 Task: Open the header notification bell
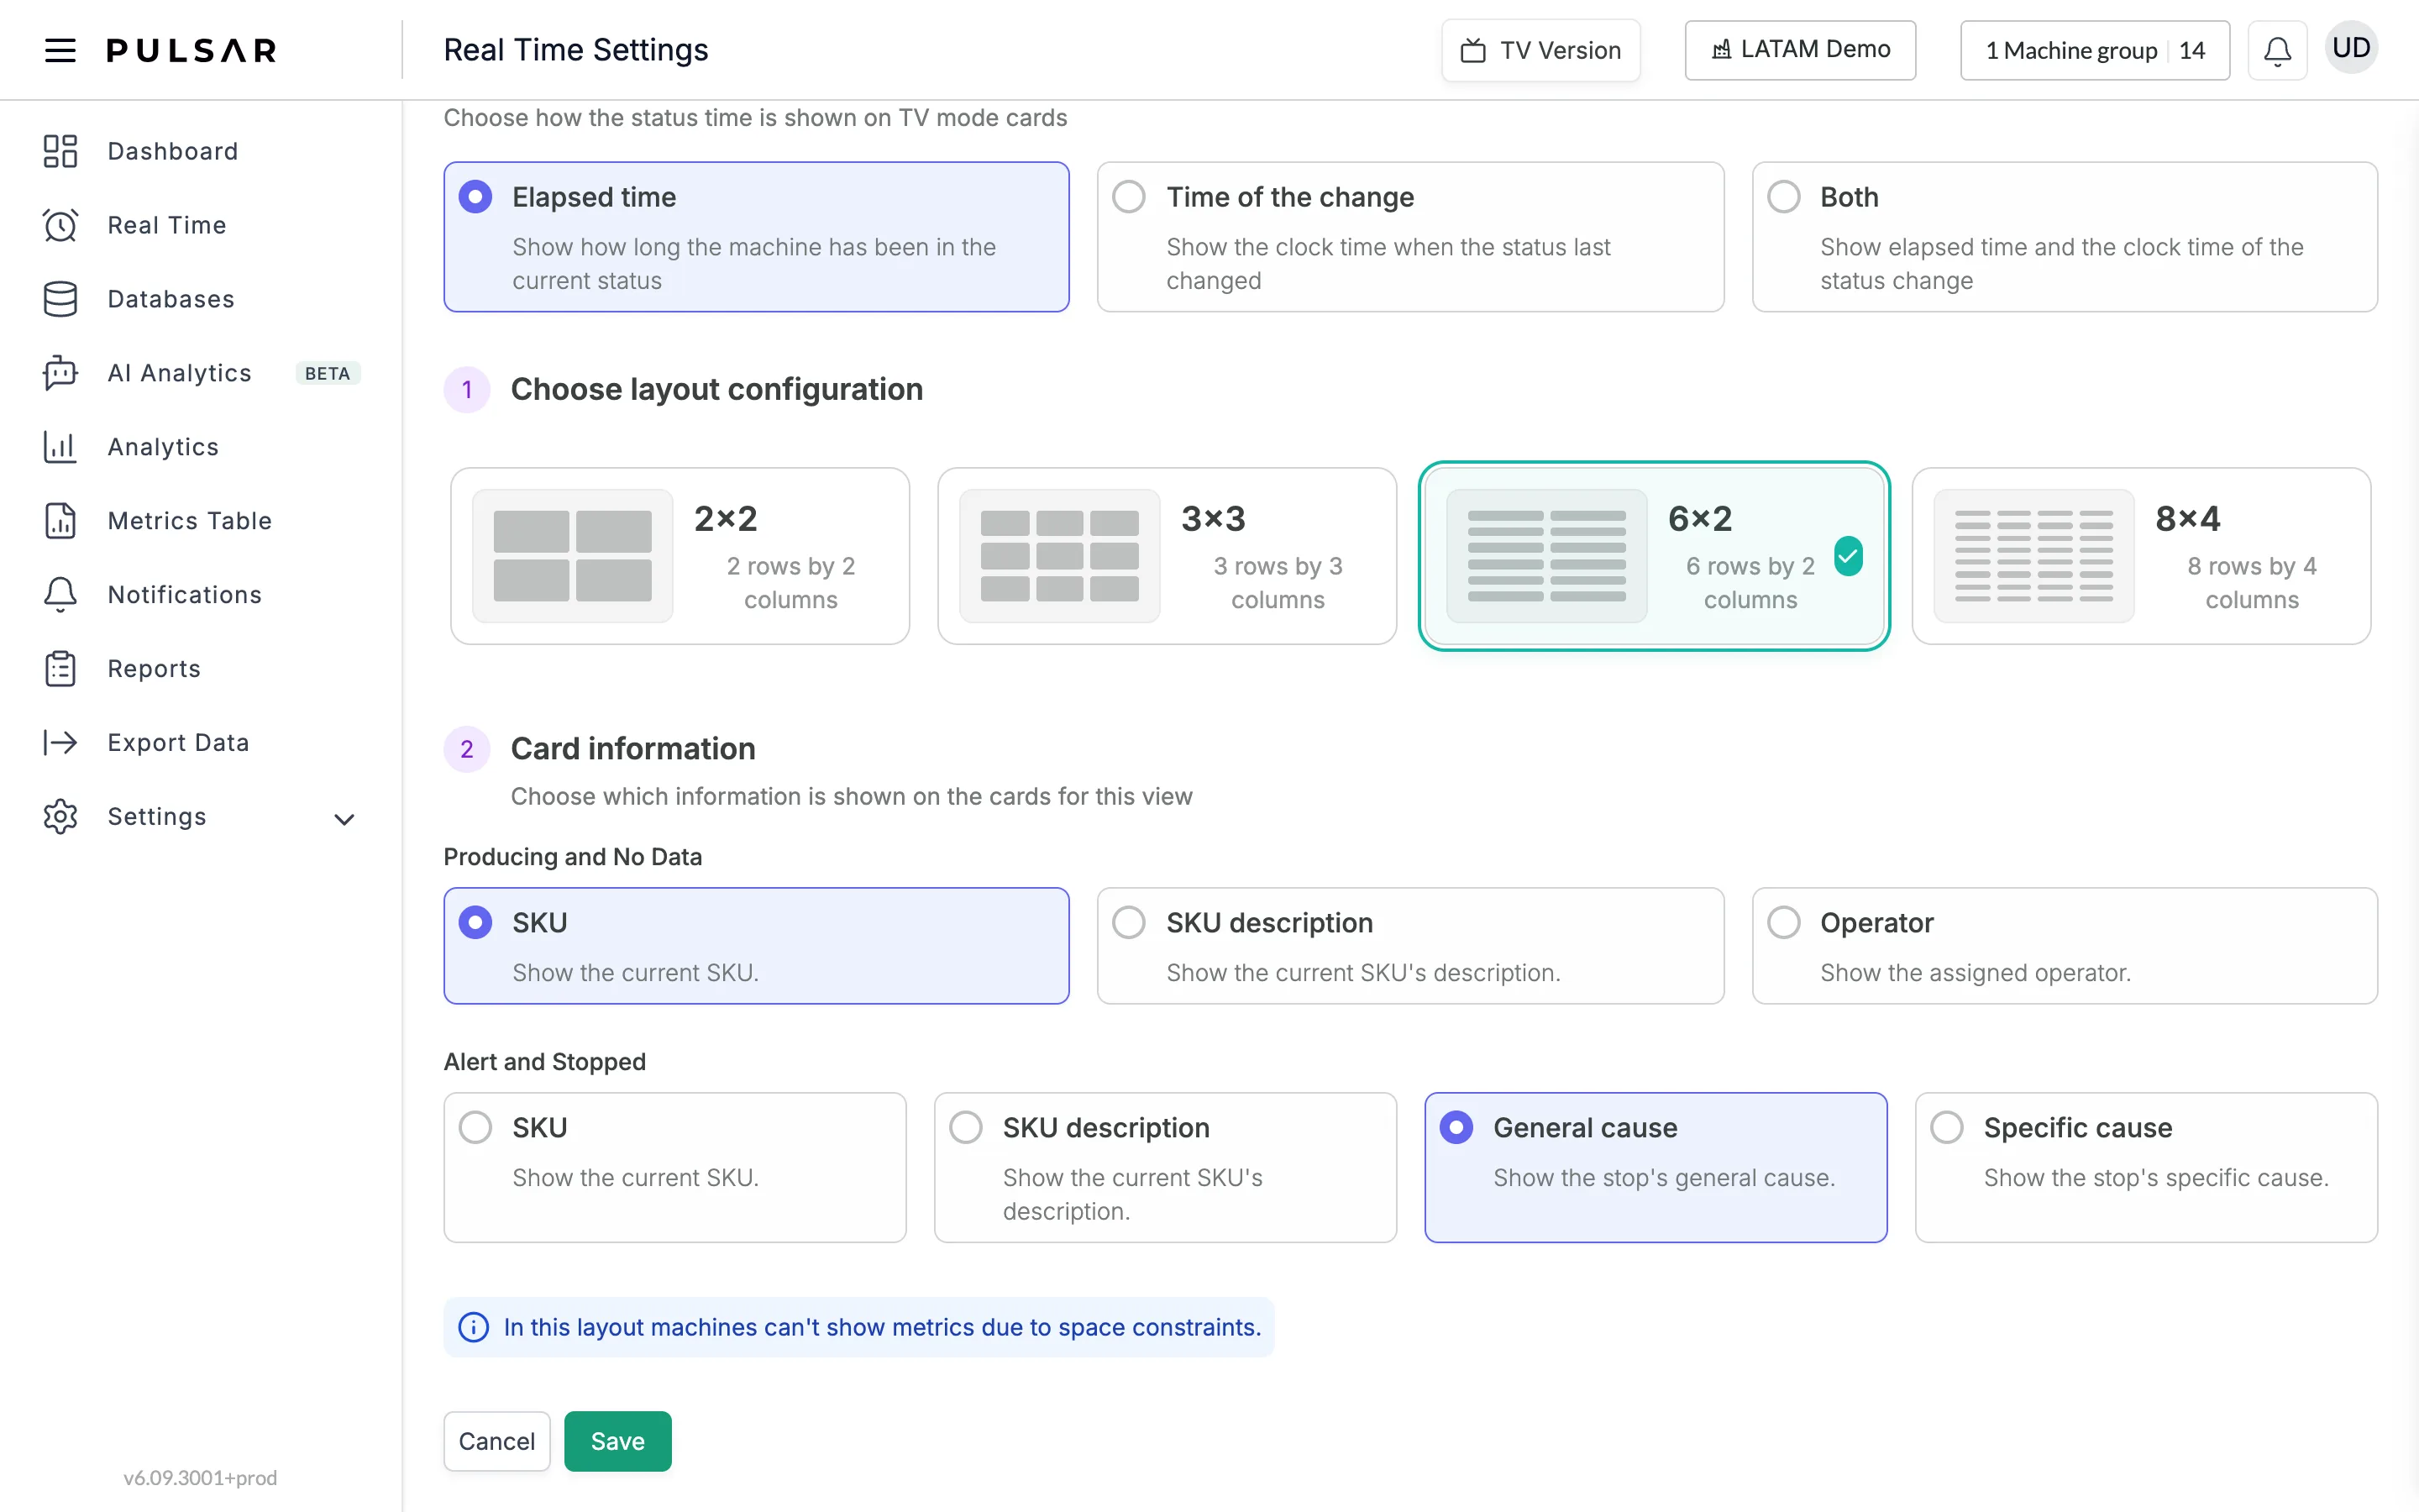[x=2277, y=50]
